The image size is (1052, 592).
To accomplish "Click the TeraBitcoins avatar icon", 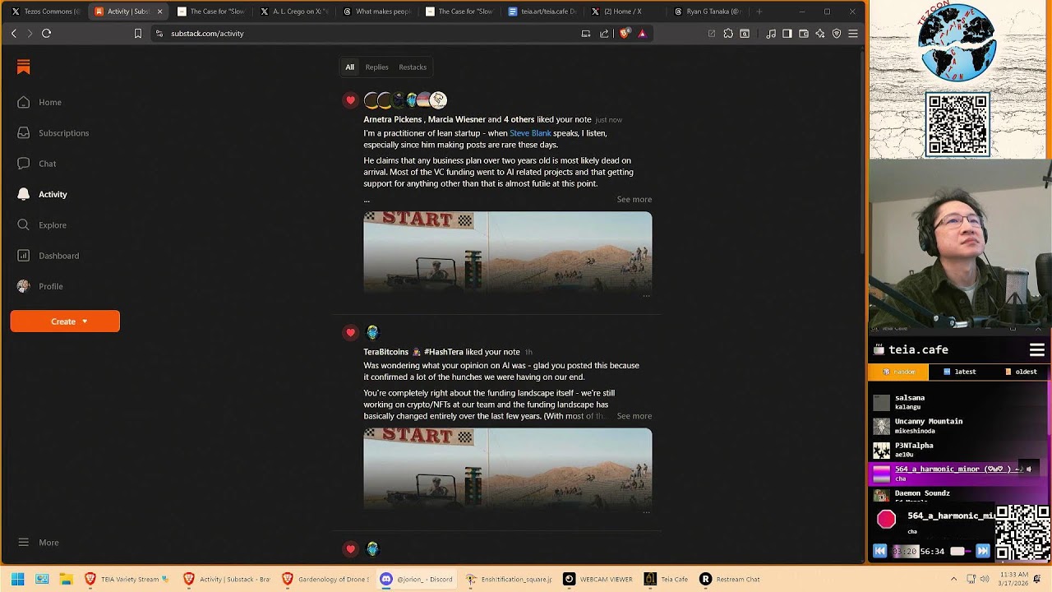I will (x=372, y=332).
